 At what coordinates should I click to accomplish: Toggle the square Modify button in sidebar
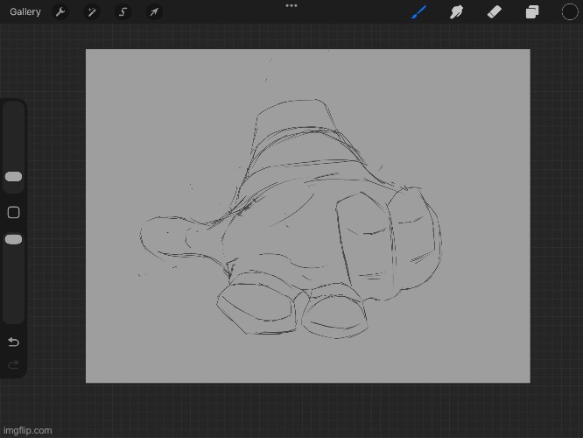point(13,212)
